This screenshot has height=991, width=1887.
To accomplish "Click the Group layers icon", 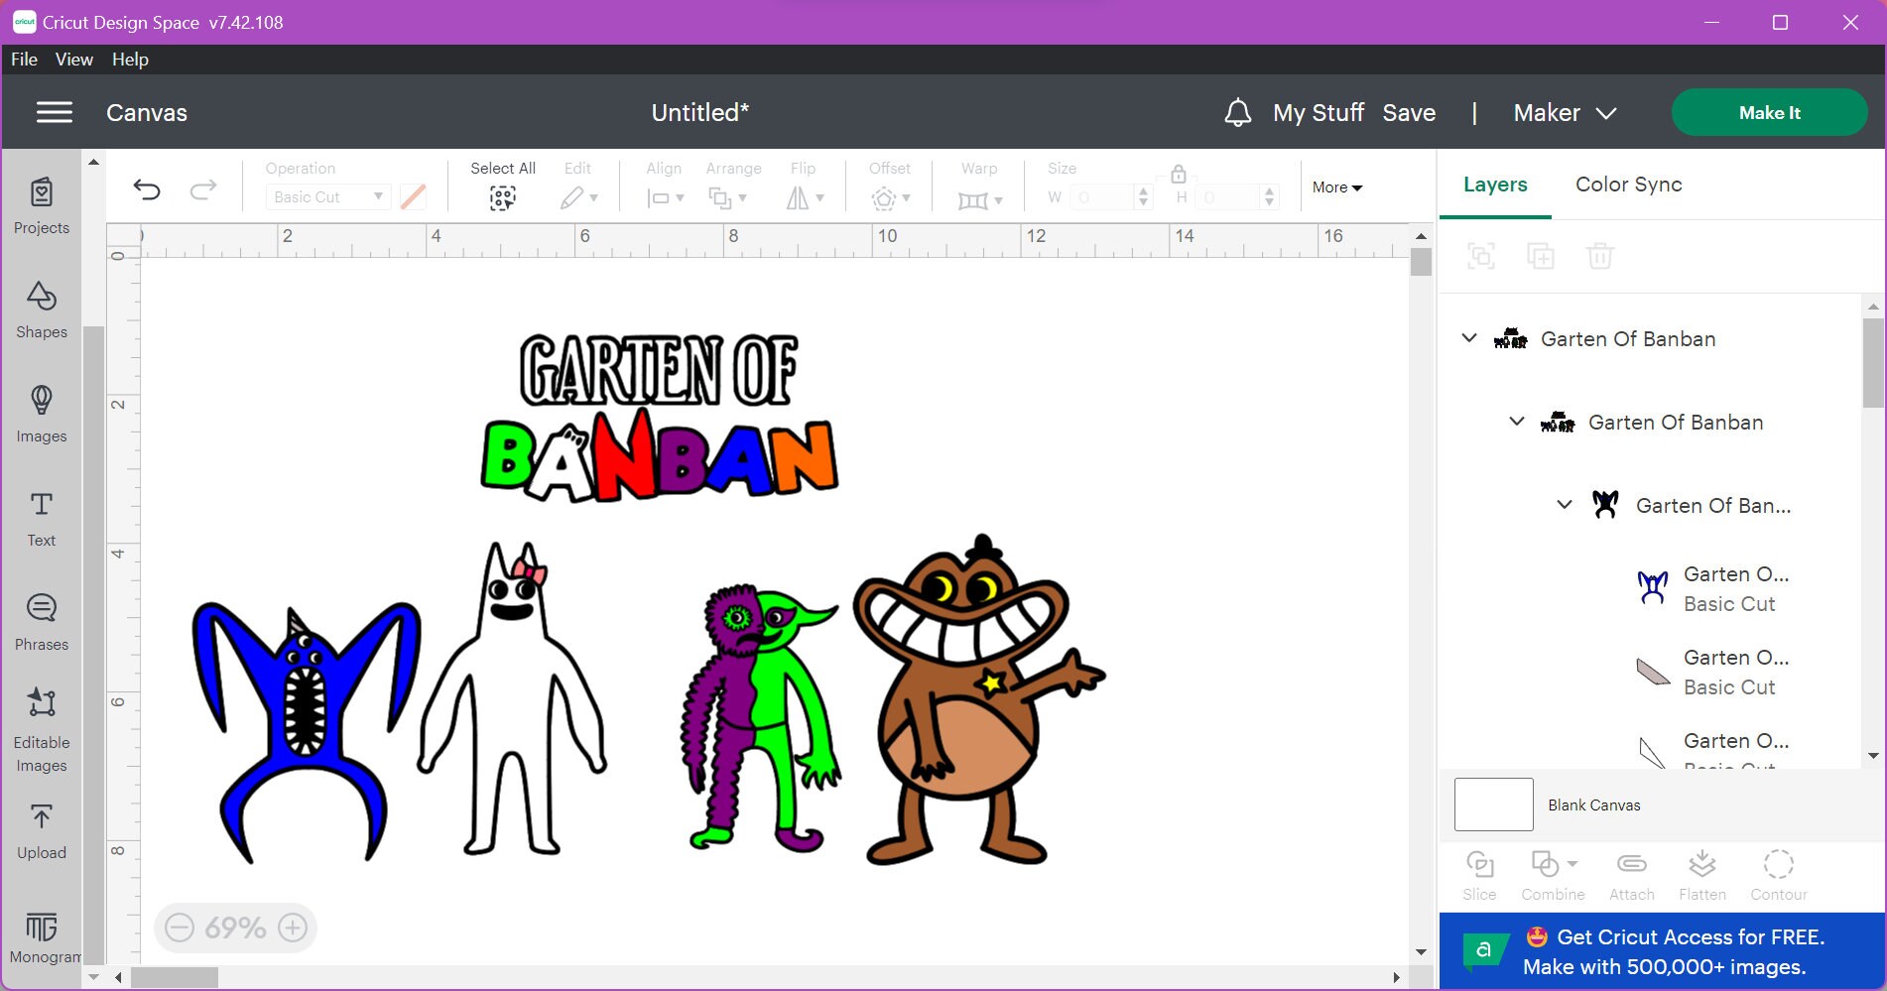I will [x=1481, y=257].
